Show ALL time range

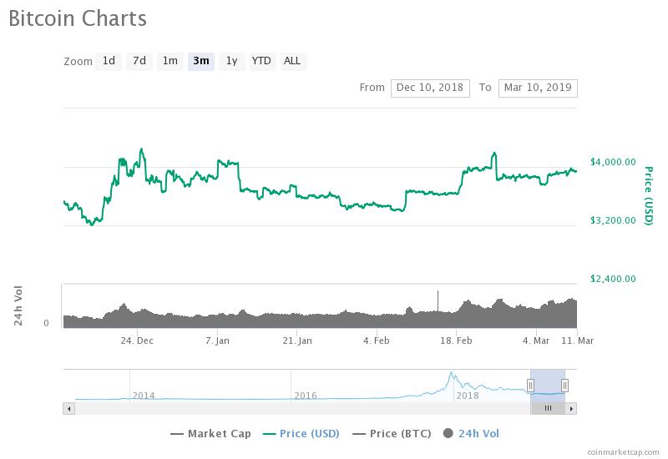(292, 61)
